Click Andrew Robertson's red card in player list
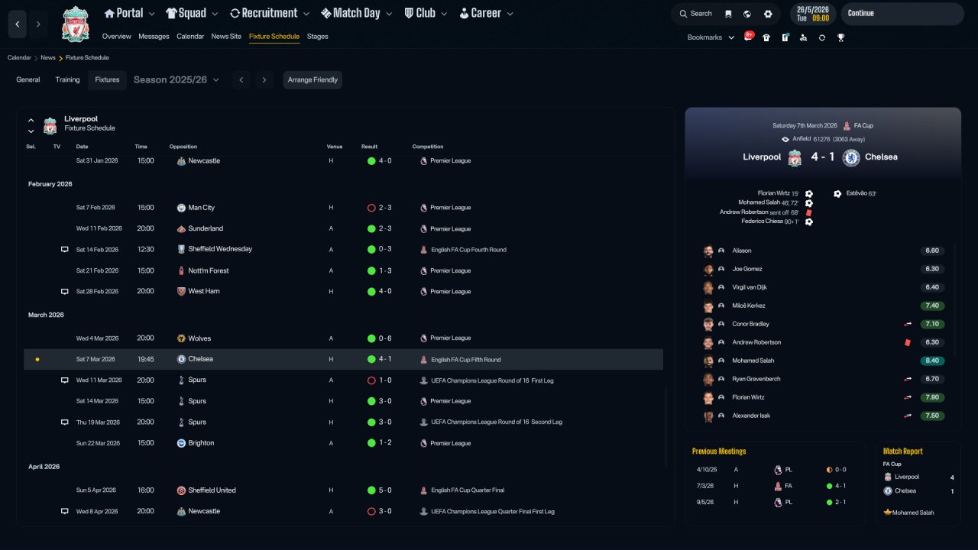The image size is (978, 550). point(907,342)
